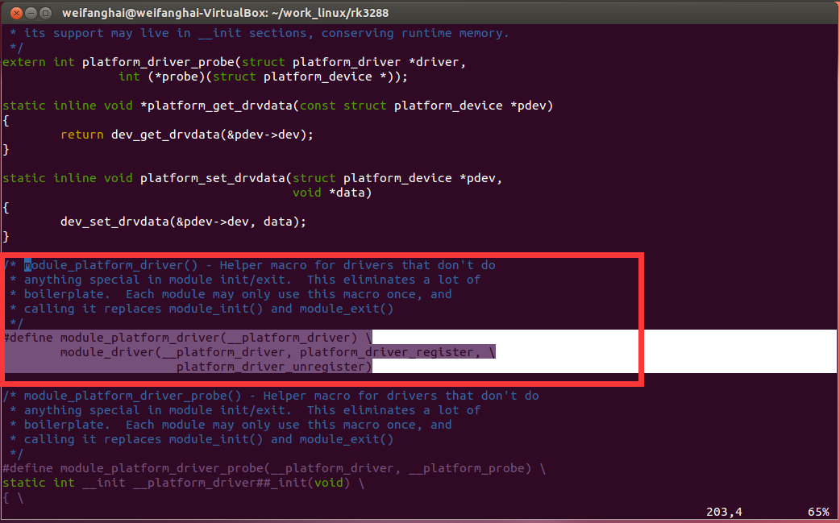Click the return keyword
The image size is (840, 523).
click(81, 135)
